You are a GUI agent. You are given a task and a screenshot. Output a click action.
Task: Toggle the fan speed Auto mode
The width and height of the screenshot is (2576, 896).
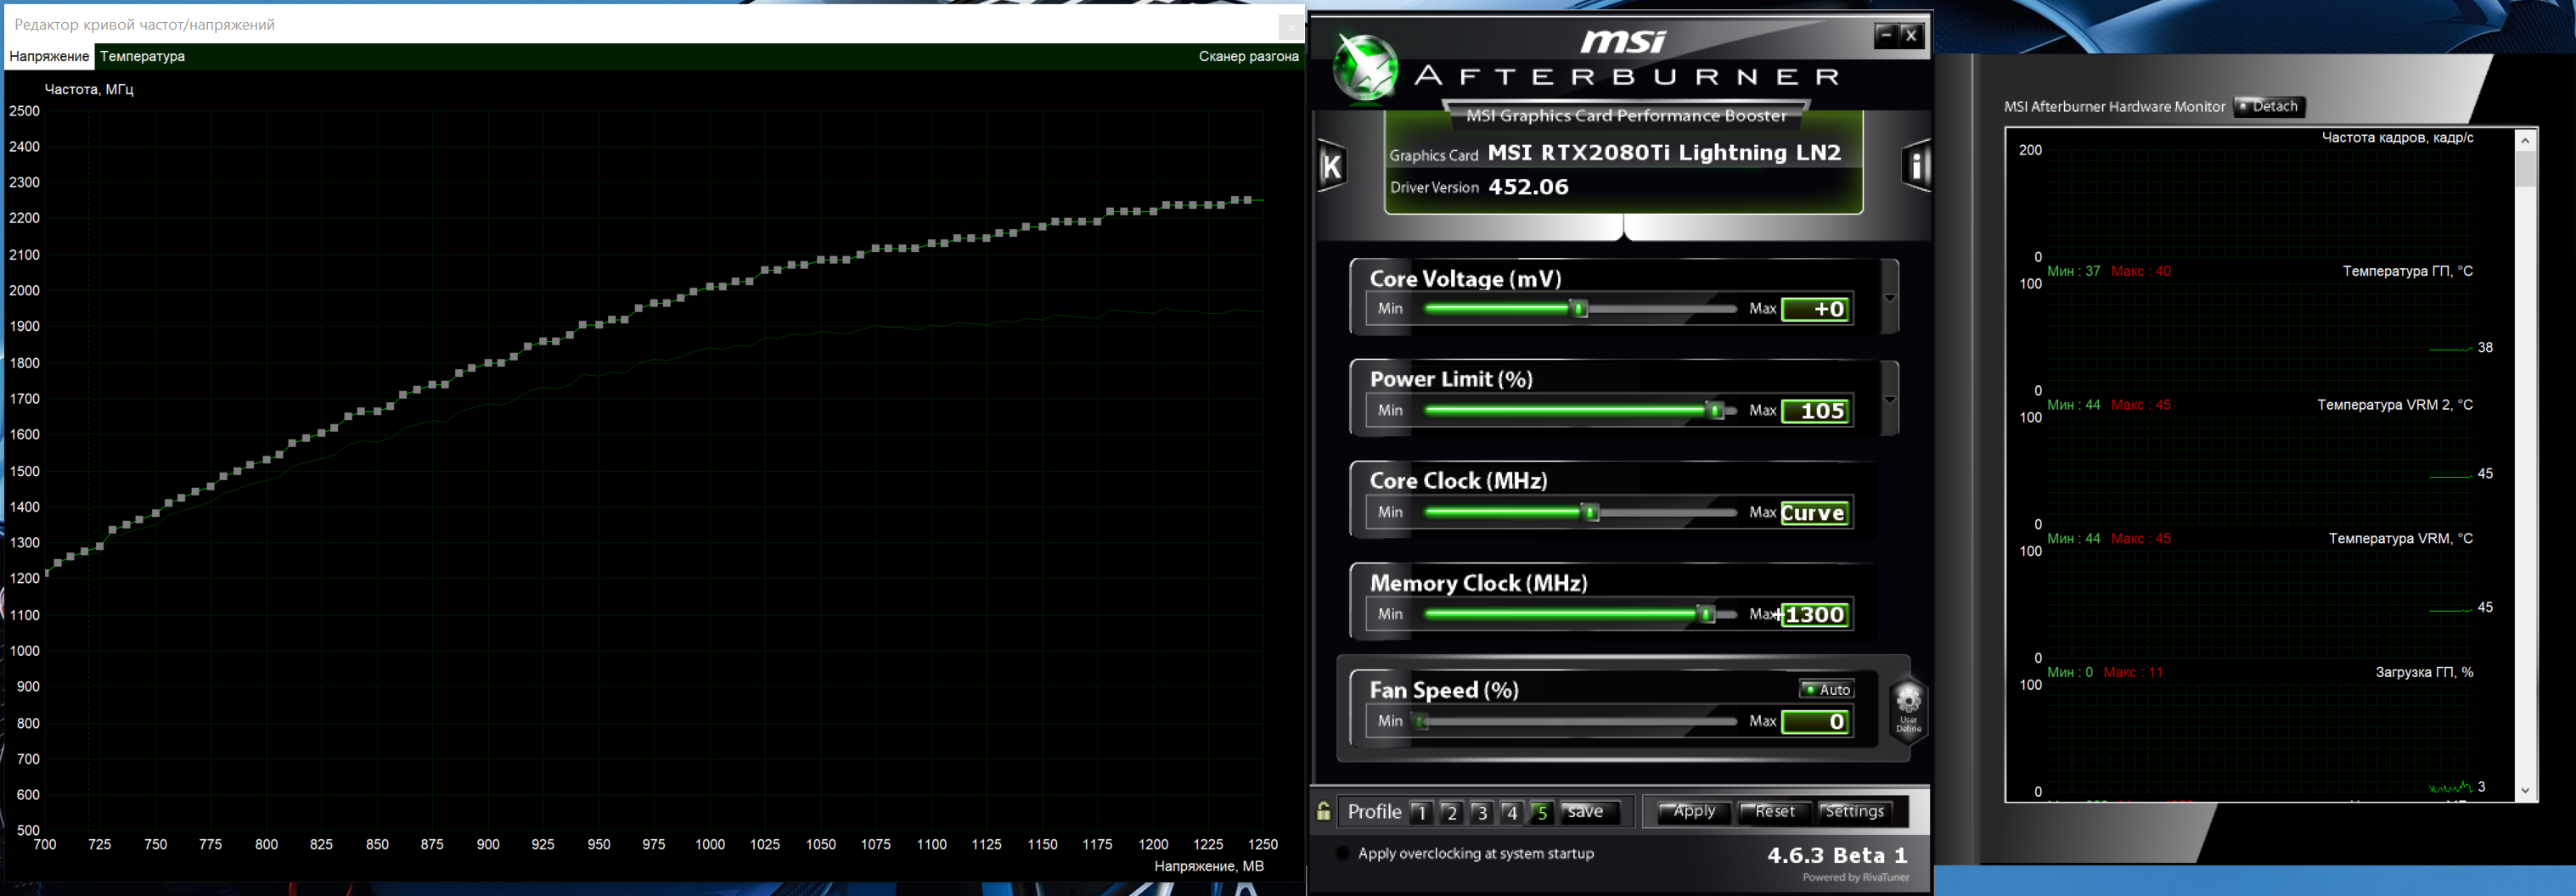pyautogui.click(x=1827, y=689)
